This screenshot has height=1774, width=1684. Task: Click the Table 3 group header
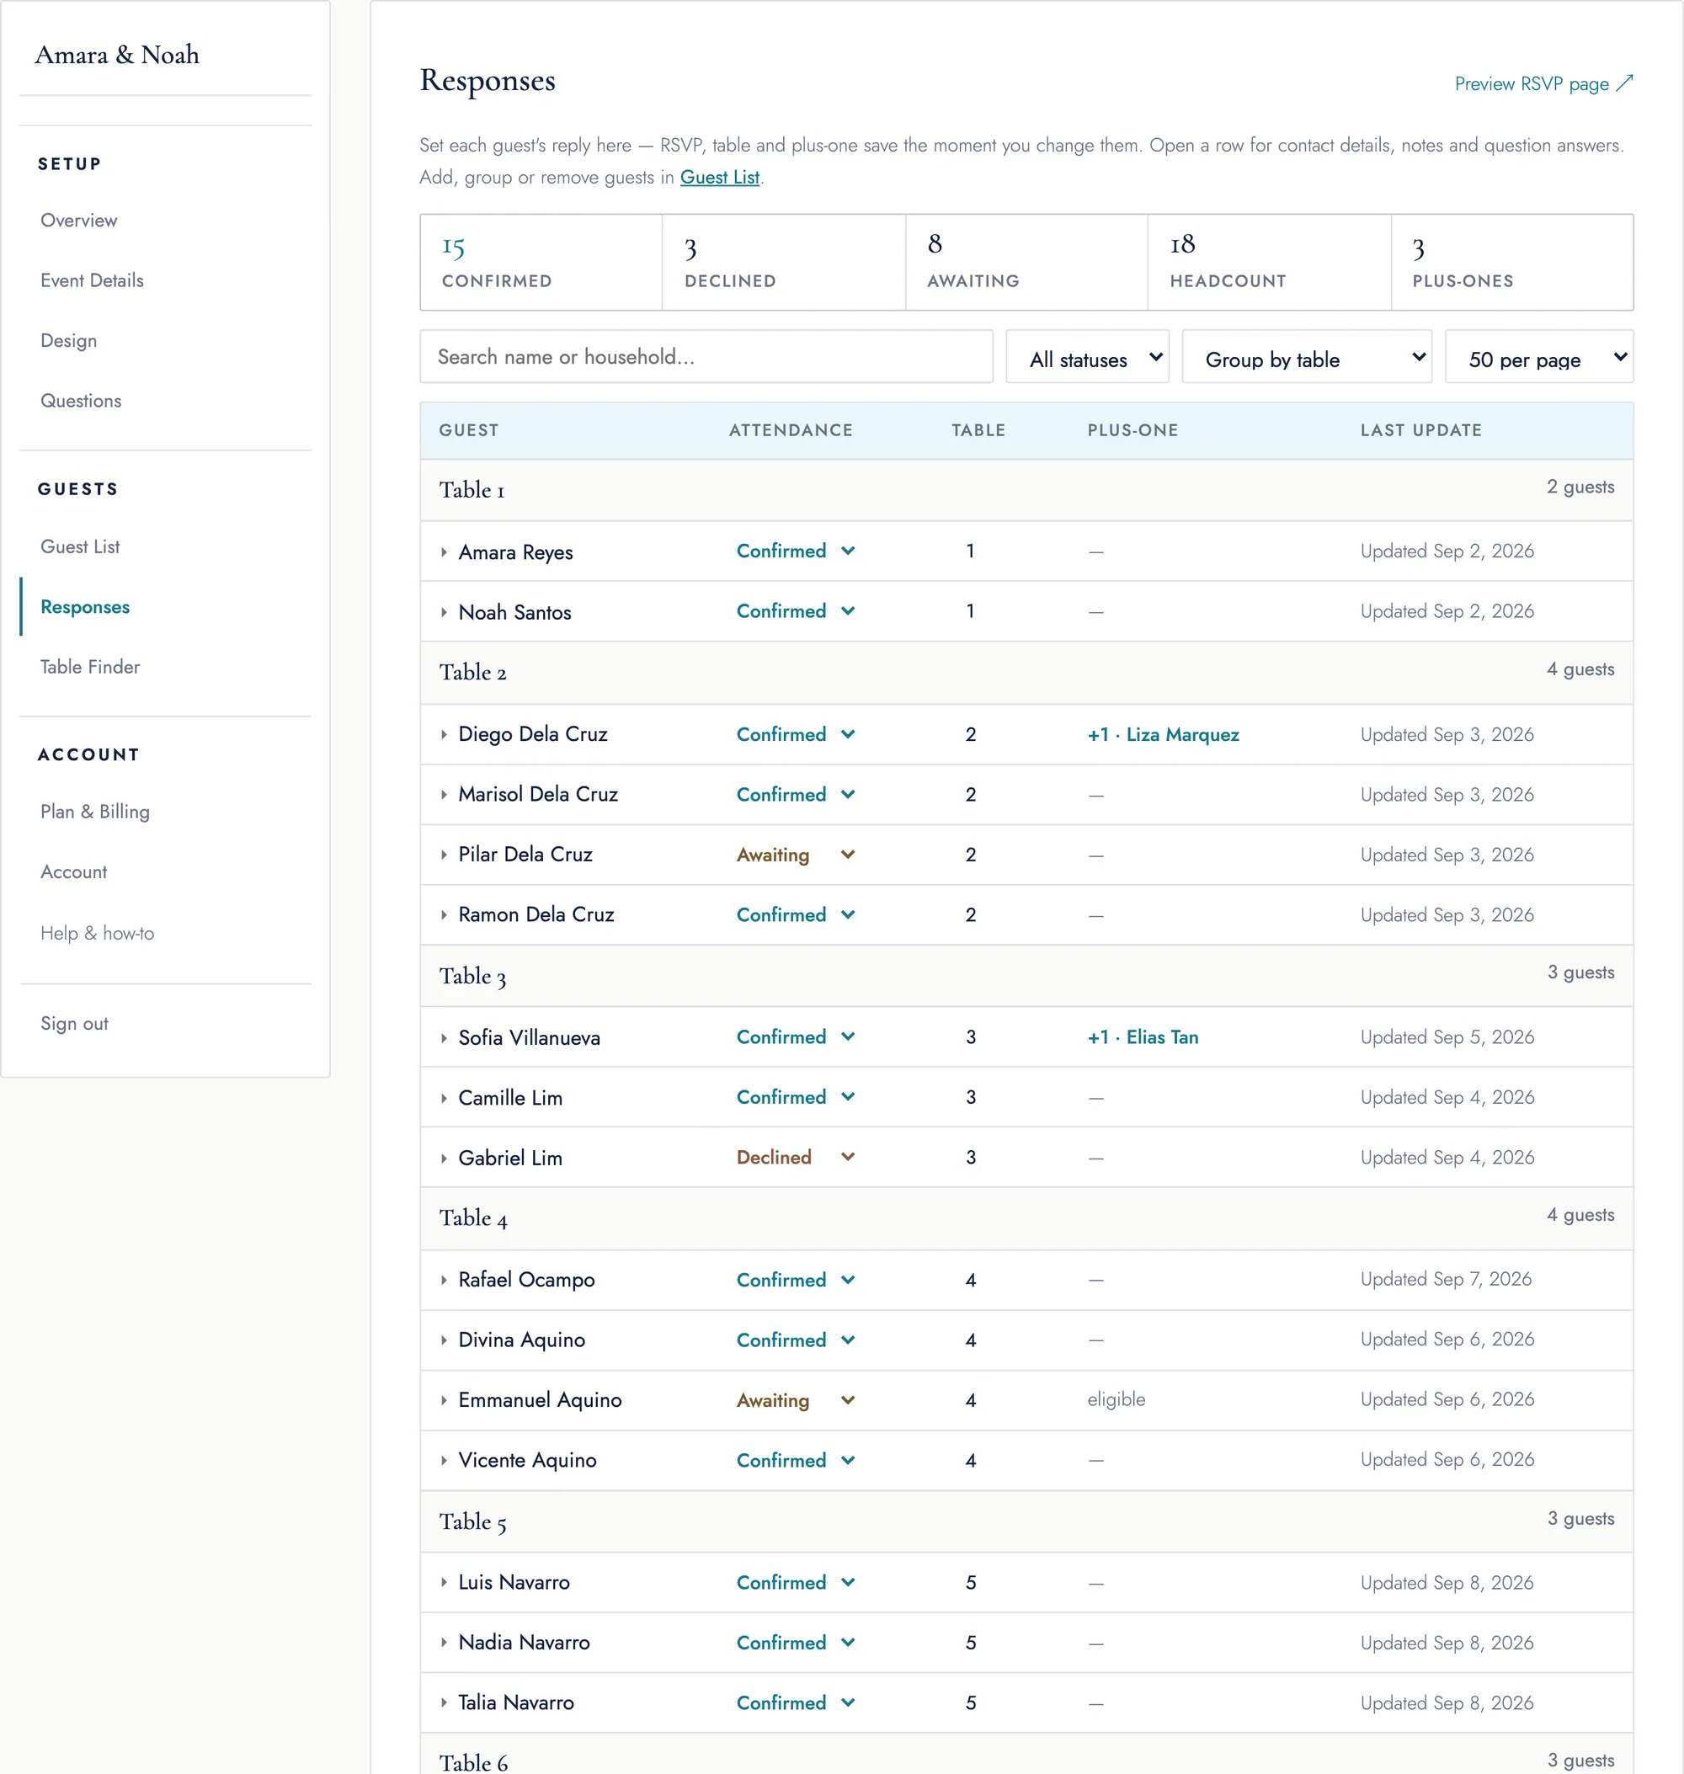click(x=1026, y=976)
